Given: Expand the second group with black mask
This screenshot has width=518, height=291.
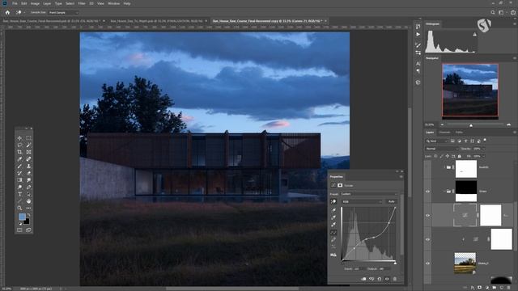Looking at the screenshot, I should point(444,192).
